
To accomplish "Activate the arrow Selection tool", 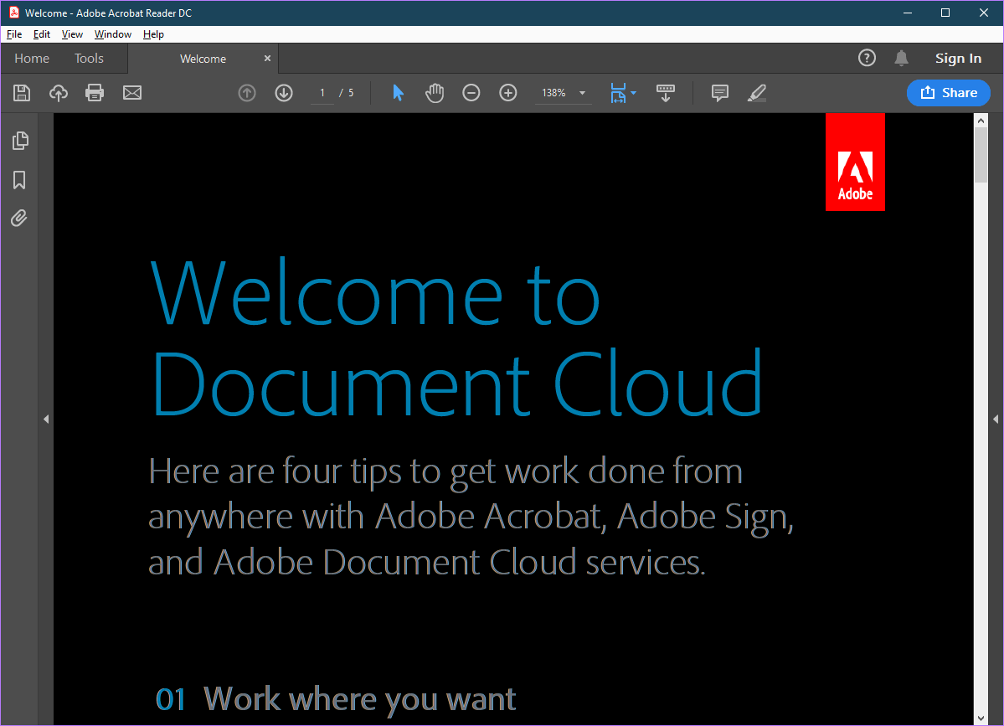I will [x=398, y=93].
